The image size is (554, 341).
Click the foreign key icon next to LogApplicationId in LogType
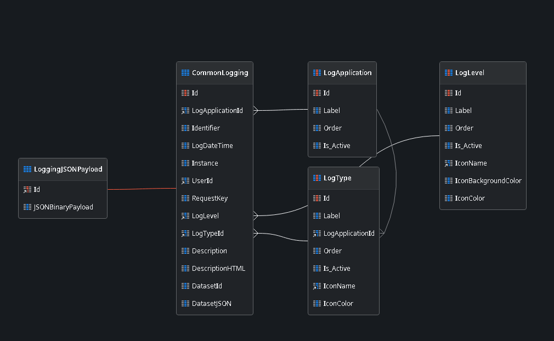317,233
